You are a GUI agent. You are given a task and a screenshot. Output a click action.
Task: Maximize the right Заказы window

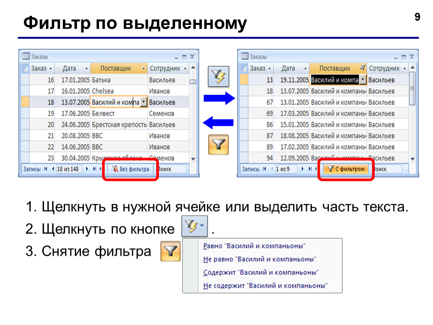click(404, 57)
